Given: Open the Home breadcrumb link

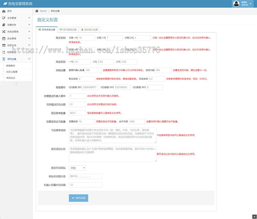Looking at the screenshot, I should (x=43, y=11).
